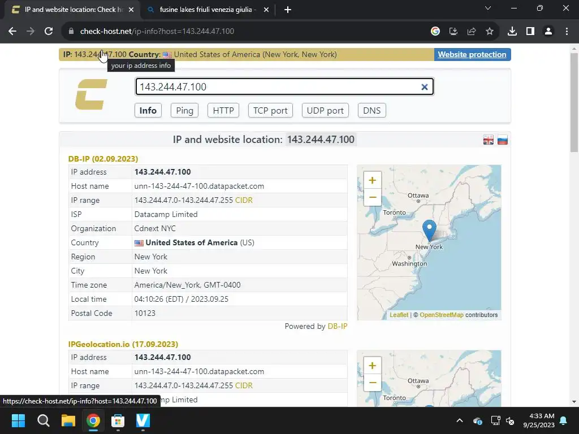Click the install app icon in address bar
Image resolution: width=579 pixels, height=434 pixels.
pos(453,32)
